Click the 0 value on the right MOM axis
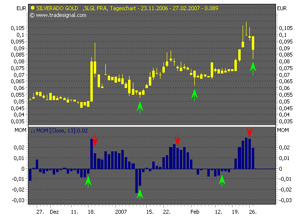The height and width of the screenshot is (220, 304). (x=280, y=169)
